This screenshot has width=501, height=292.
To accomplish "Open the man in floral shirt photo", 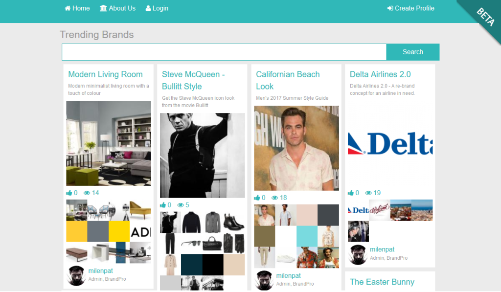I will tap(296, 148).
